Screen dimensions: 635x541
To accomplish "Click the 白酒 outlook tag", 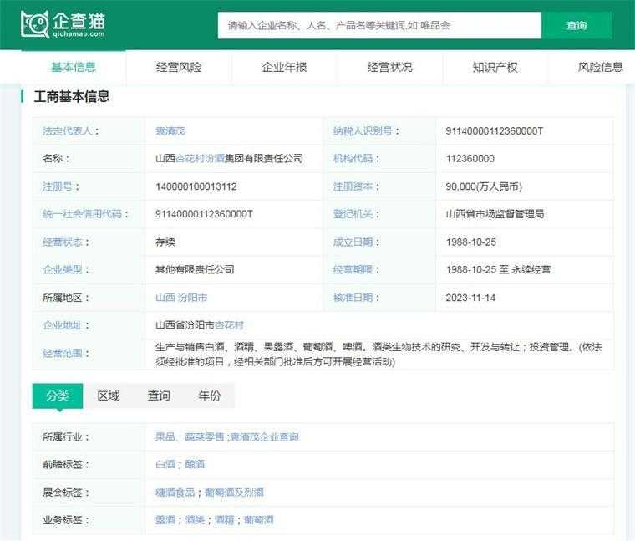I will (165, 464).
